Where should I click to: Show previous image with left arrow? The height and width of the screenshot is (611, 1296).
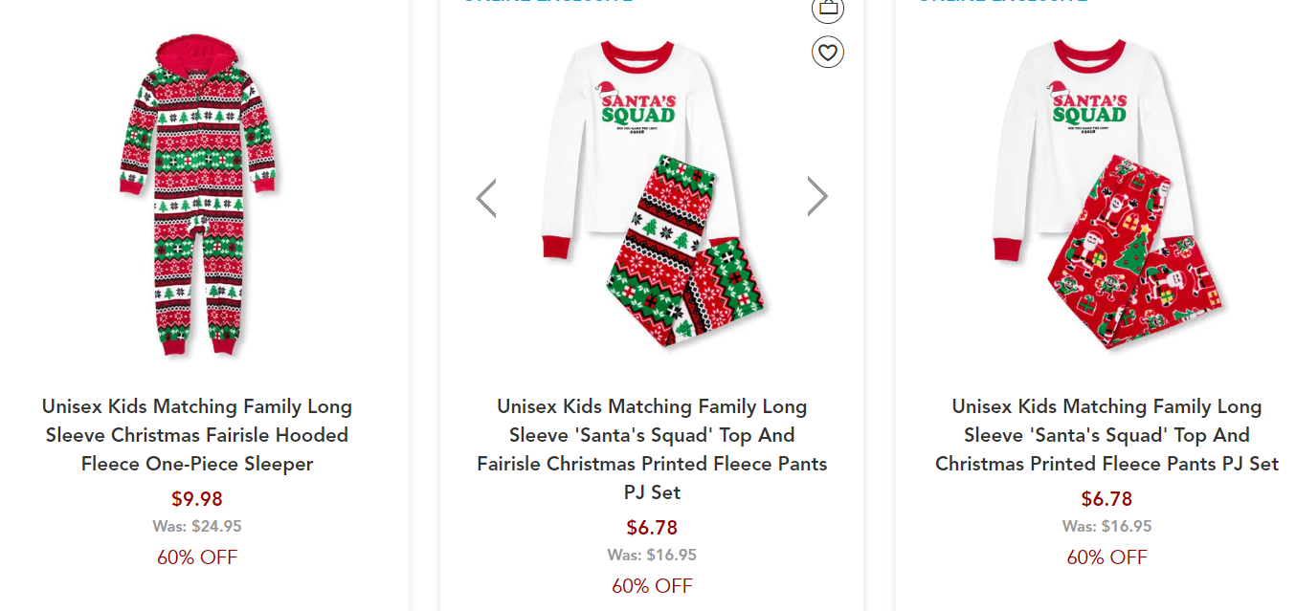click(486, 198)
